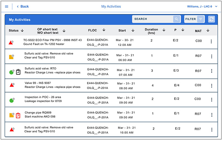The height and width of the screenshot is (141, 223).
Task: Toggle sort on the Start column
Action: pyautogui.click(x=133, y=31)
